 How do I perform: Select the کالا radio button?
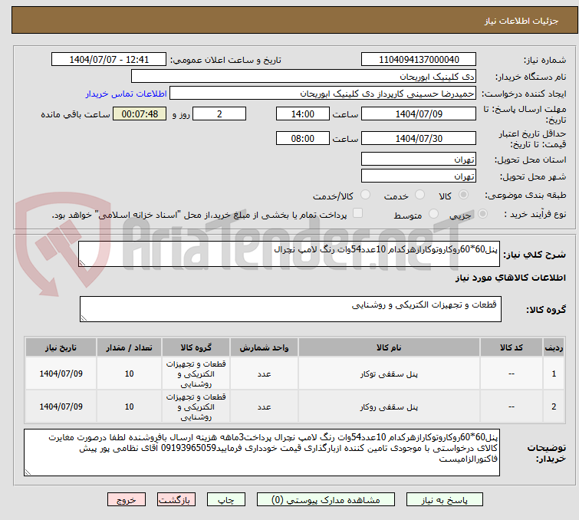click(x=463, y=195)
